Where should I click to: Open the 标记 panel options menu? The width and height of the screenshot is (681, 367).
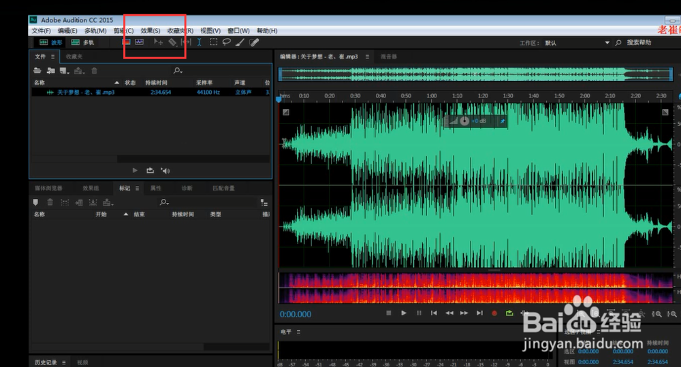pyautogui.click(x=138, y=189)
